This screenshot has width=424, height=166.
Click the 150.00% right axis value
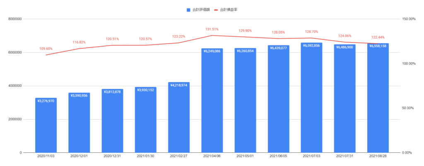[408, 19]
